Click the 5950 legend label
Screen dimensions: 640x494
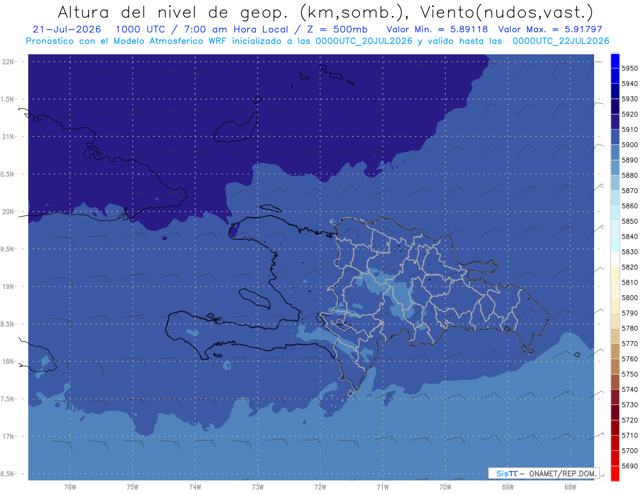click(x=630, y=68)
